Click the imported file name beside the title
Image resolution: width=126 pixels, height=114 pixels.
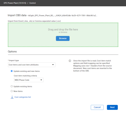(63, 15)
